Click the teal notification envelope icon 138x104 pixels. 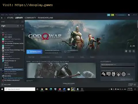(109, 15)
